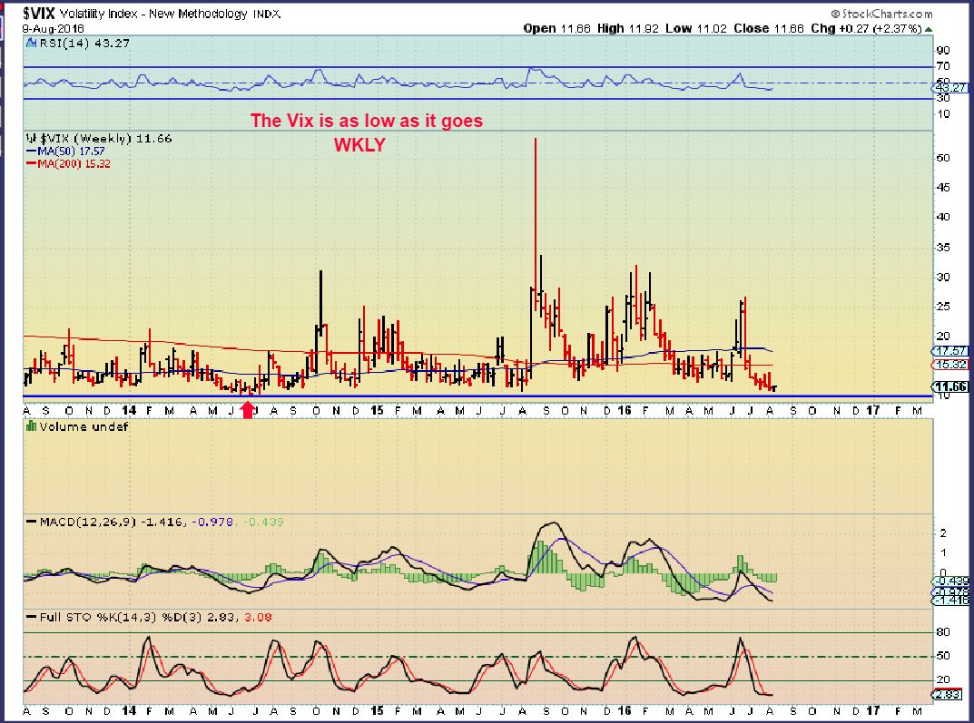Screen dimensions: 974x723
Task: Click the RSI 43.27 value tag on right axis
Action: click(x=952, y=87)
